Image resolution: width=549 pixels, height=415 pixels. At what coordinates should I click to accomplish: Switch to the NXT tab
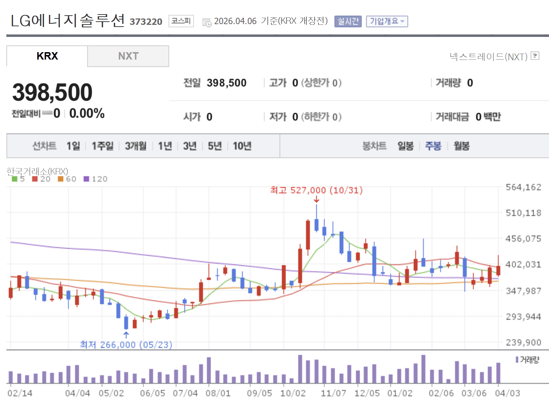click(x=128, y=56)
